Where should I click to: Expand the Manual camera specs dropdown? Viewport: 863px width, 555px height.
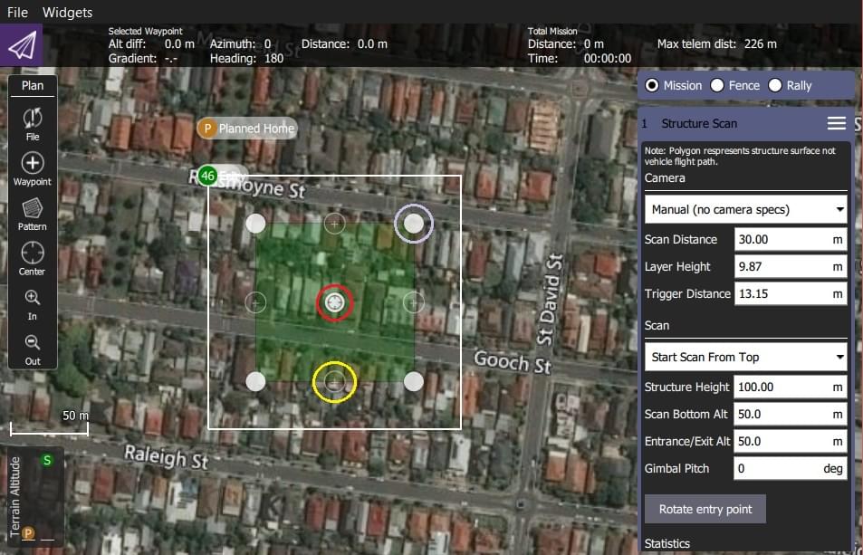745,209
